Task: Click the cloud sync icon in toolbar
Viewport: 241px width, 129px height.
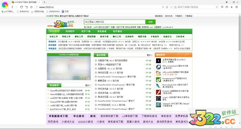Action: 227,7
